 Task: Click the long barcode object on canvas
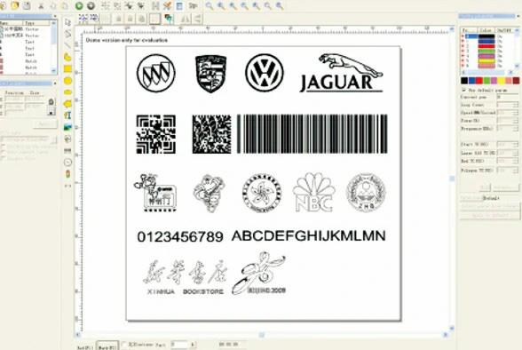(312, 134)
